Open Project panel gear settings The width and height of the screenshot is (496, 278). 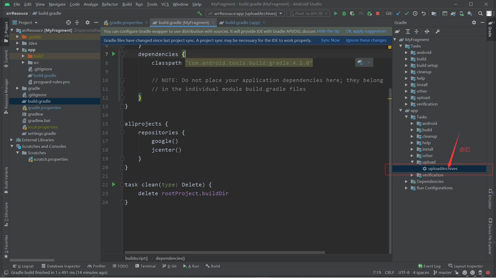click(x=88, y=23)
